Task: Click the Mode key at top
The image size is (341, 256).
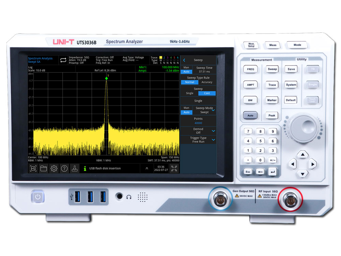Action: [x=297, y=45]
